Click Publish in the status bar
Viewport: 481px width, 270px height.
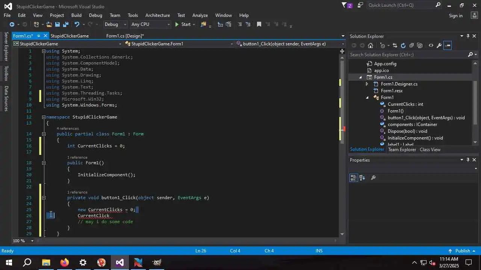pyautogui.click(x=462, y=251)
